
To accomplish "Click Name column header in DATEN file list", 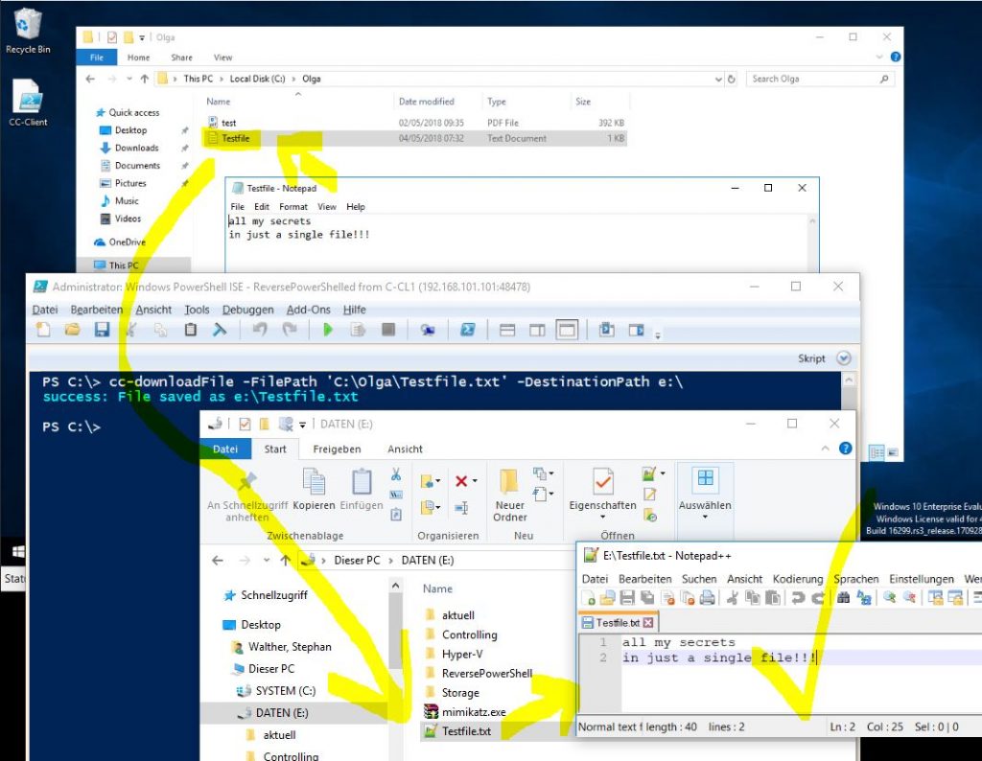I will click(437, 588).
